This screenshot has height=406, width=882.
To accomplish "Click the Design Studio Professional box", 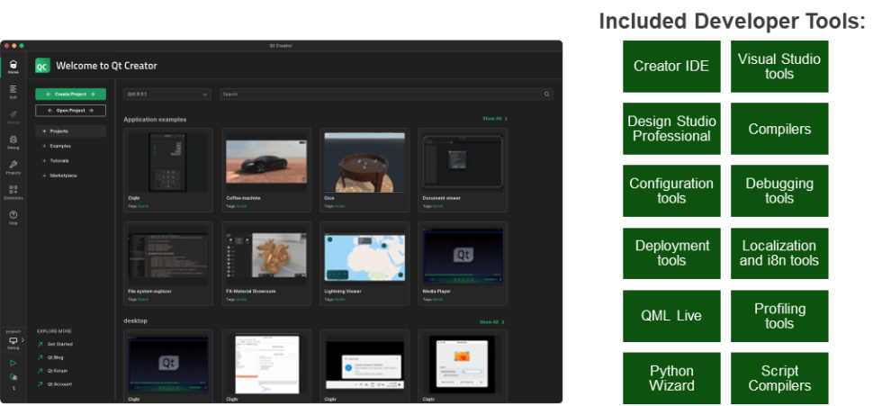I will (x=671, y=129).
